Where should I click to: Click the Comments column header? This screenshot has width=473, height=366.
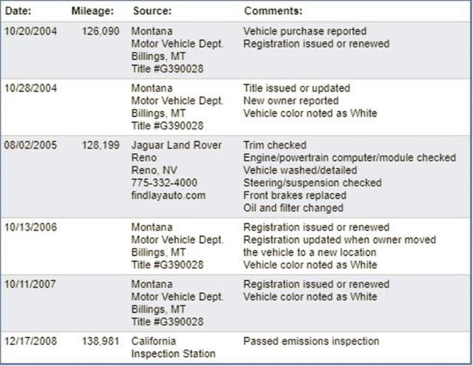click(x=273, y=11)
